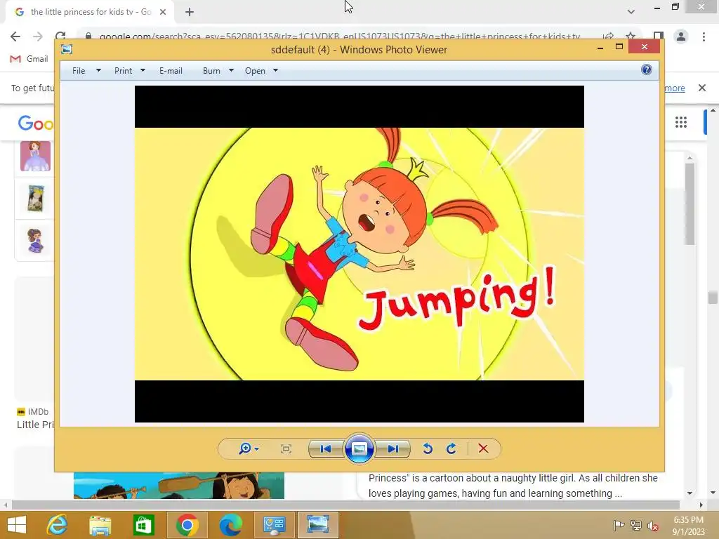The height and width of the screenshot is (539, 719).
Task: Go to the next photo
Action: [x=393, y=448]
